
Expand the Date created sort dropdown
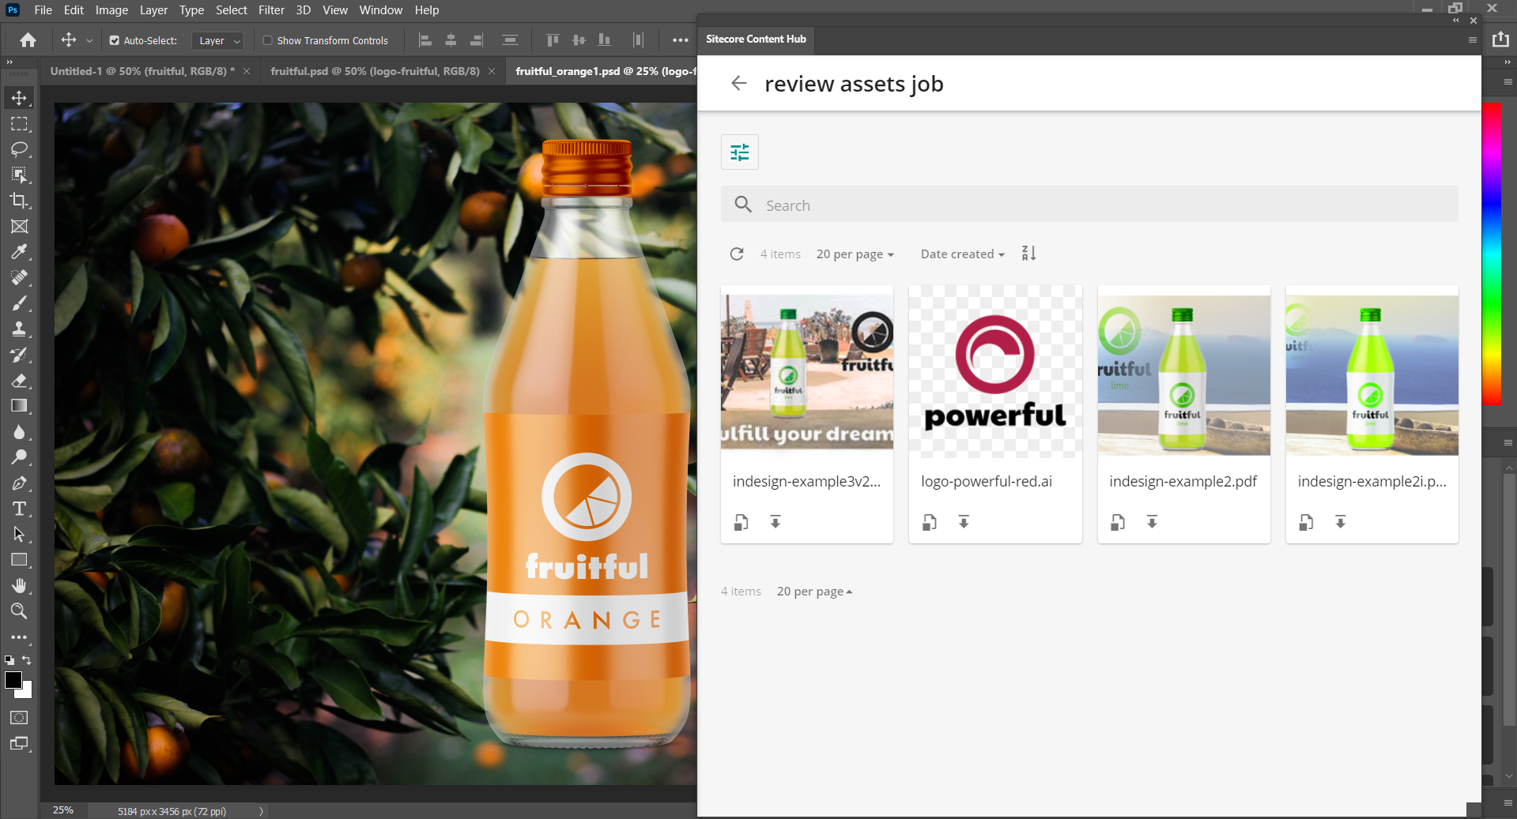click(x=962, y=254)
